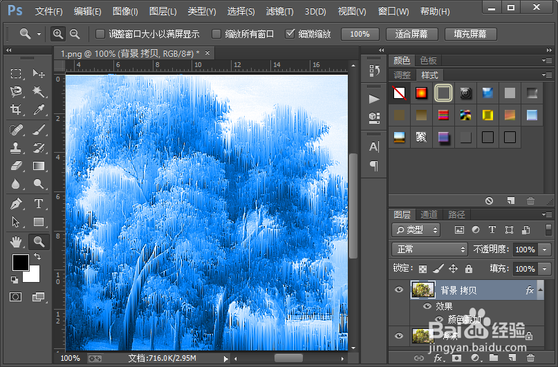Screen dimensions: 558x367
Task: Open the 文件(F) menu
Action: click(49, 11)
